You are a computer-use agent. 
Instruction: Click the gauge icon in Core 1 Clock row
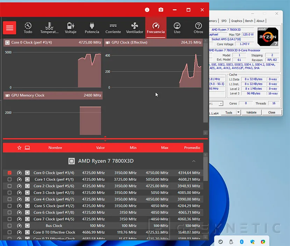pos(19,179)
